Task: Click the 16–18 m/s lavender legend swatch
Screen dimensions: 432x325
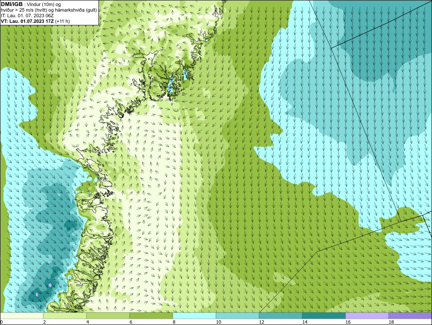Action: (367, 316)
